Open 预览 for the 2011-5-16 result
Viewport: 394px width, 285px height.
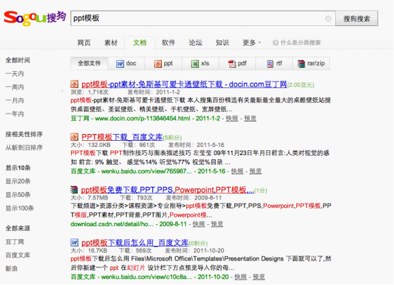point(255,171)
